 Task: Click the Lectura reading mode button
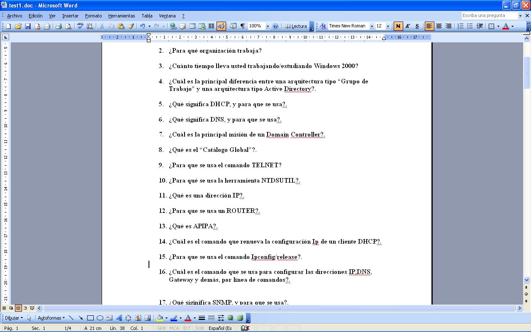(x=296, y=26)
